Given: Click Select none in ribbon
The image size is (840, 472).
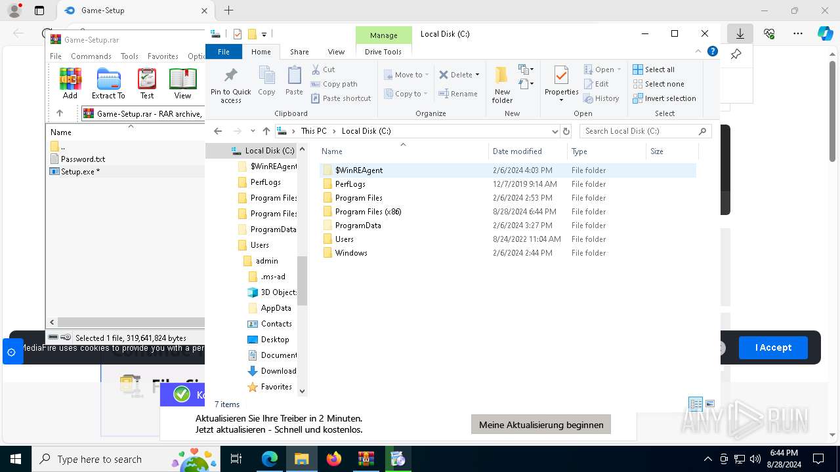Looking at the screenshot, I should coord(658,84).
